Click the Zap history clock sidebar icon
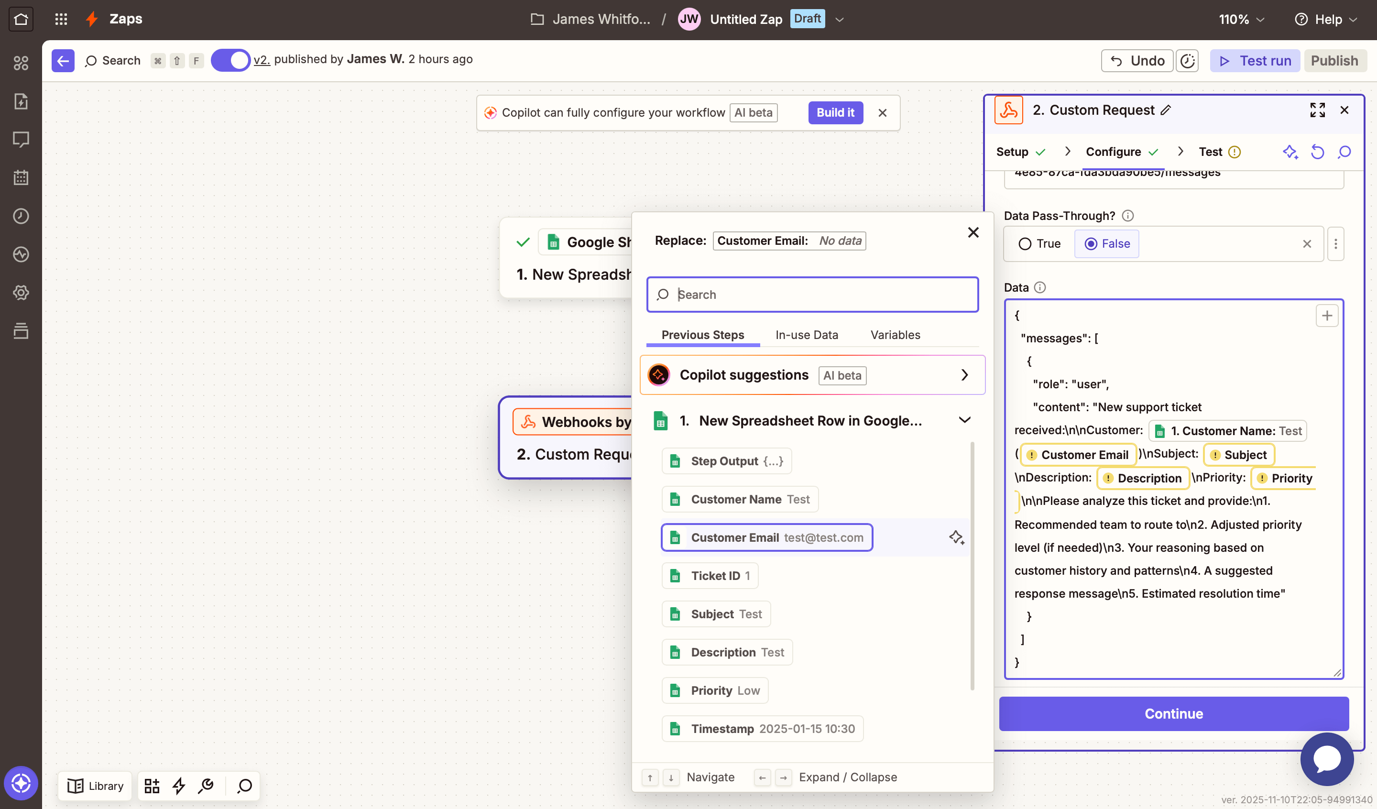Image resolution: width=1377 pixels, height=809 pixels. coord(21,216)
